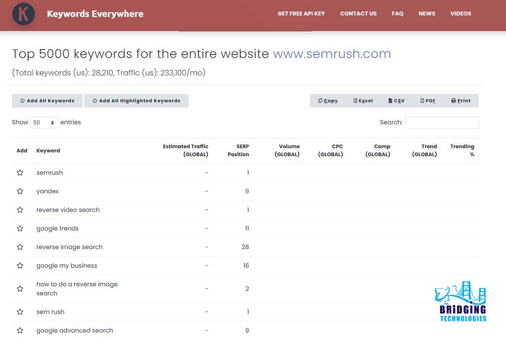The width and height of the screenshot is (506, 337).
Task: Export the table as CSV
Action: [396, 101]
